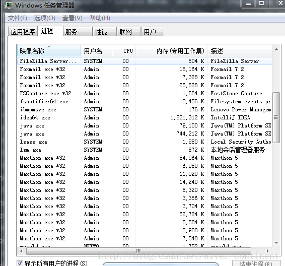The image size is (285, 266).
Task: Click the horizontal scrollbar left arrow
Action: [21, 251]
